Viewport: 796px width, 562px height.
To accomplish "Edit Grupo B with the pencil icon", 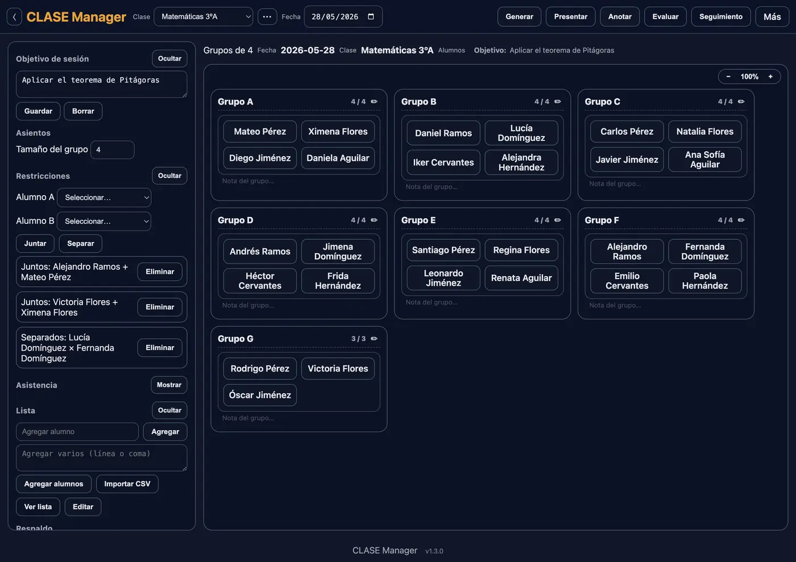I will 558,102.
